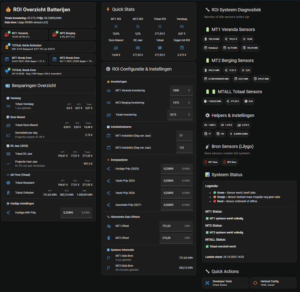Select the Projectie Heel Jaar row
Viewport: 300px width, 292px height.
pyautogui.click(x=49, y=164)
